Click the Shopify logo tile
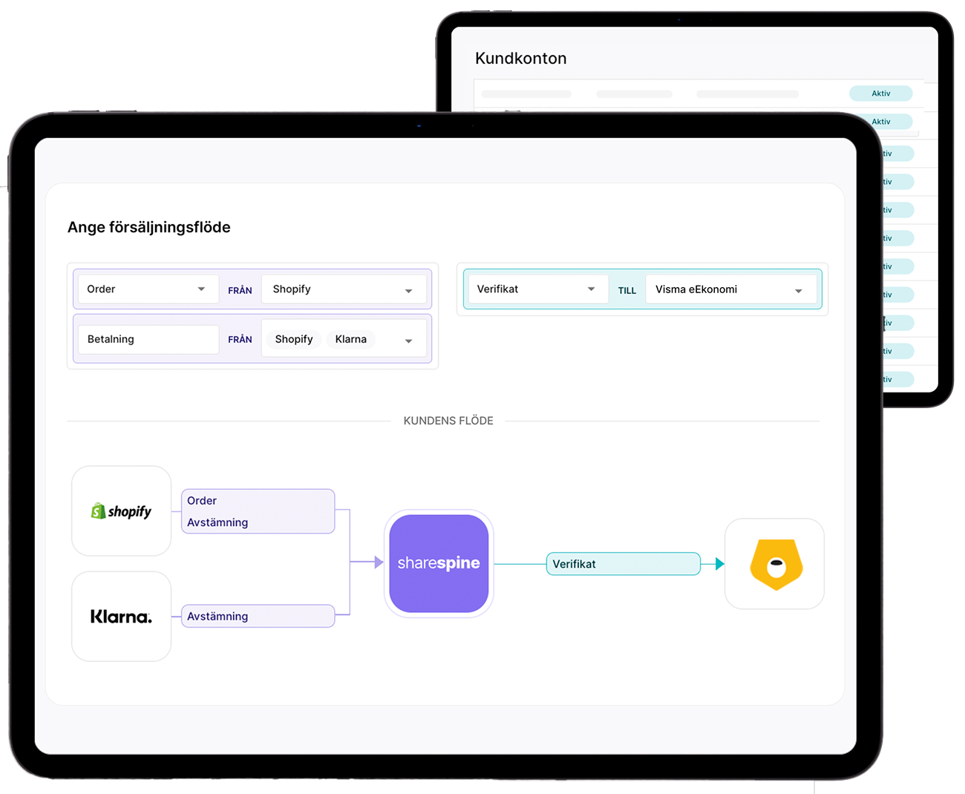 (121, 511)
